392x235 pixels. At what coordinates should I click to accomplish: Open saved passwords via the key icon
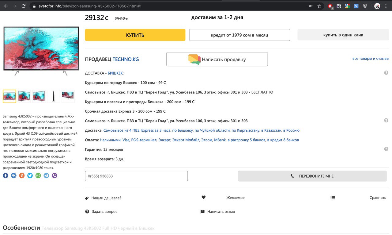pos(311,6)
